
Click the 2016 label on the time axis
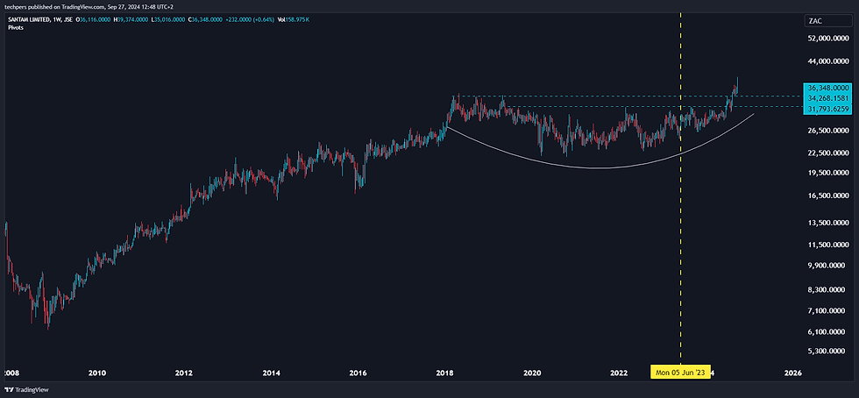358,373
